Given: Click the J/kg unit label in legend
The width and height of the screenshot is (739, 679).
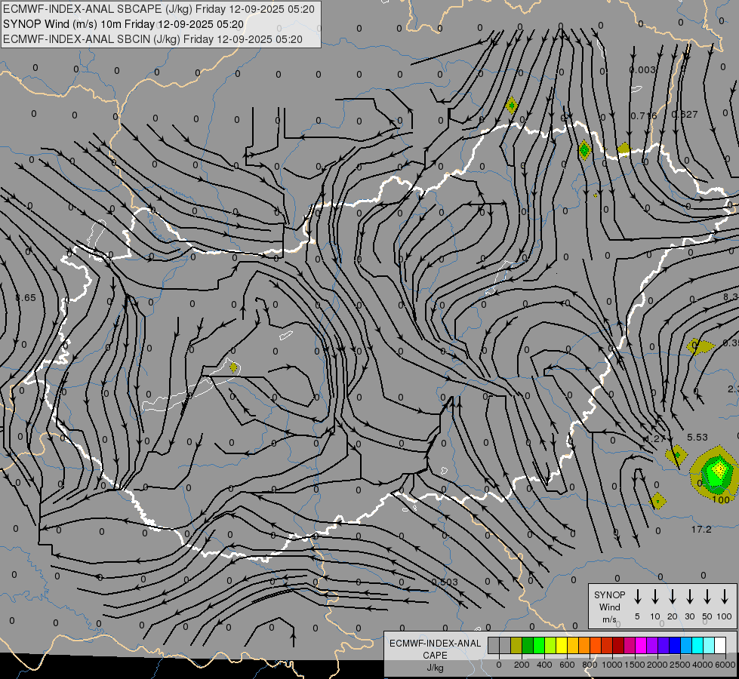Looking at the screenshot, I should click(x=435, y=667).
